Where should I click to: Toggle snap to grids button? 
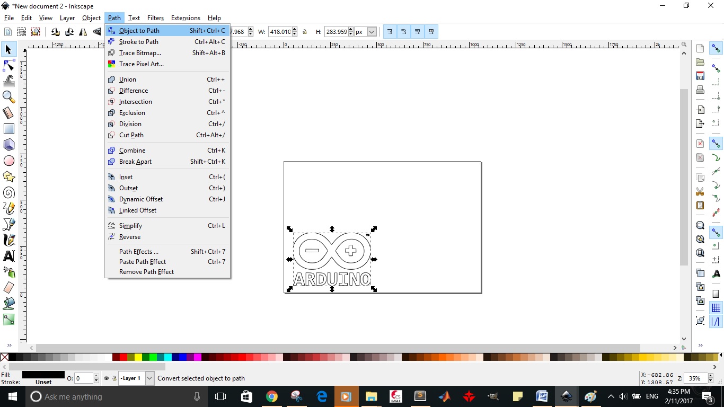(x=716, y=308)
